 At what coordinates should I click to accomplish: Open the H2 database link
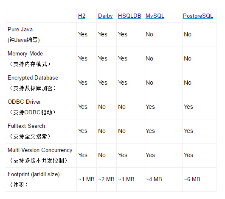[82, 16]
